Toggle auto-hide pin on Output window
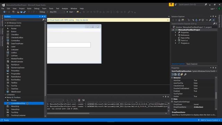 click(x=165, y=97)
